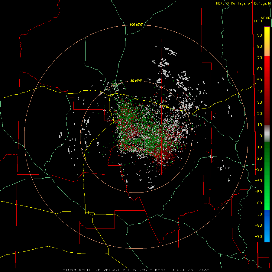Image resolution: width=272 pixels, height=272 pixels.
Task: Select the 50 NMI range ring label
Action: point(136,81)
